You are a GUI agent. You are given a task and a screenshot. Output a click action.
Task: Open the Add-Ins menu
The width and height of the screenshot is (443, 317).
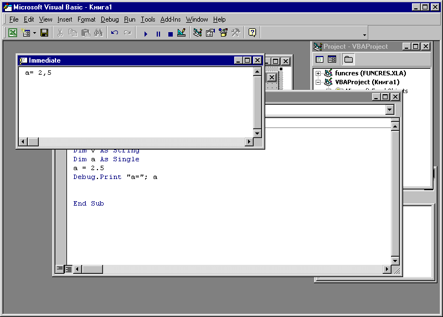pos(171,19)
